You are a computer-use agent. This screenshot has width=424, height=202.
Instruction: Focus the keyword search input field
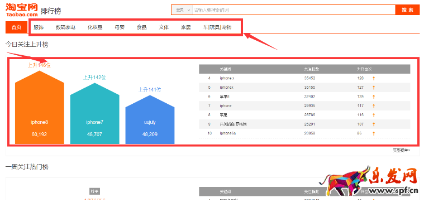tap(294, 10)
